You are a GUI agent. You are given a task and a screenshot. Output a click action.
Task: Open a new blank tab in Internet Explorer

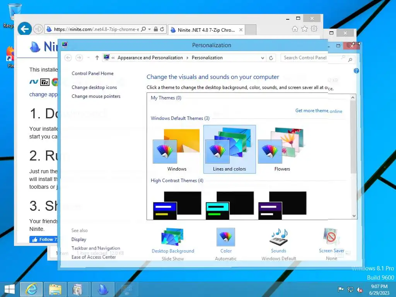[x=251, y=30]
